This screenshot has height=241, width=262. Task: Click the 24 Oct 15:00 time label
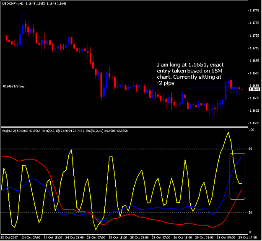pos(53,238)
